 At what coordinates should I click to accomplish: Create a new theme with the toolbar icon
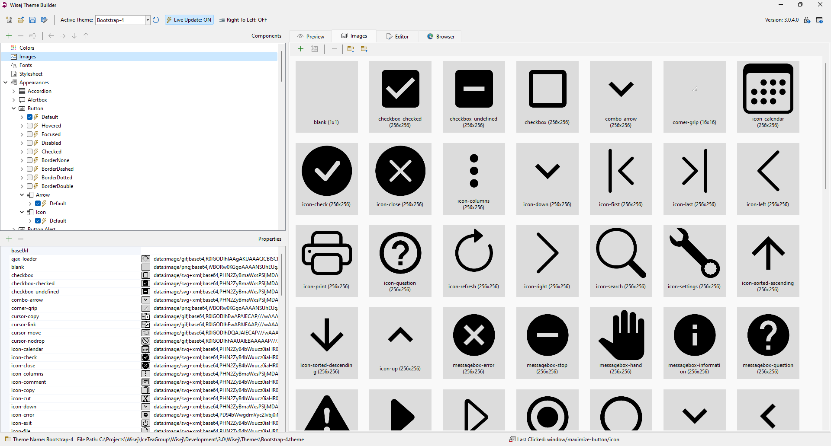pos(9,20)
